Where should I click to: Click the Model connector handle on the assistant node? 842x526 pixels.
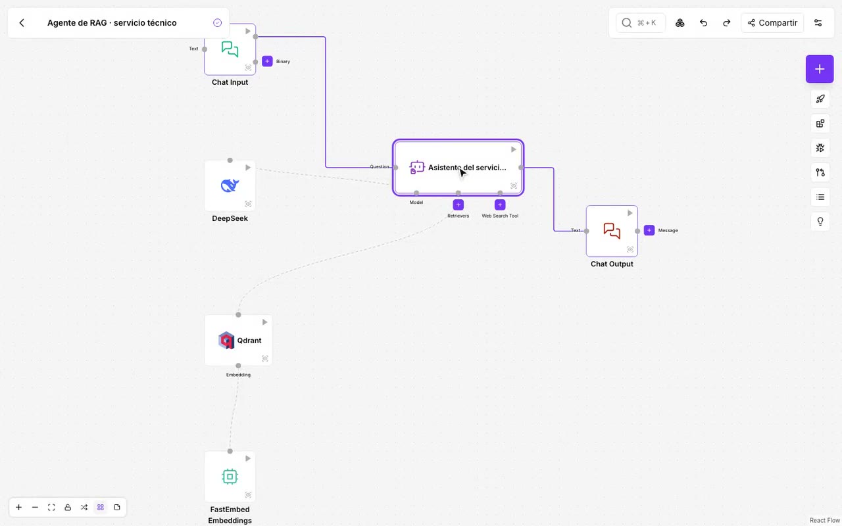coord(416,193)
